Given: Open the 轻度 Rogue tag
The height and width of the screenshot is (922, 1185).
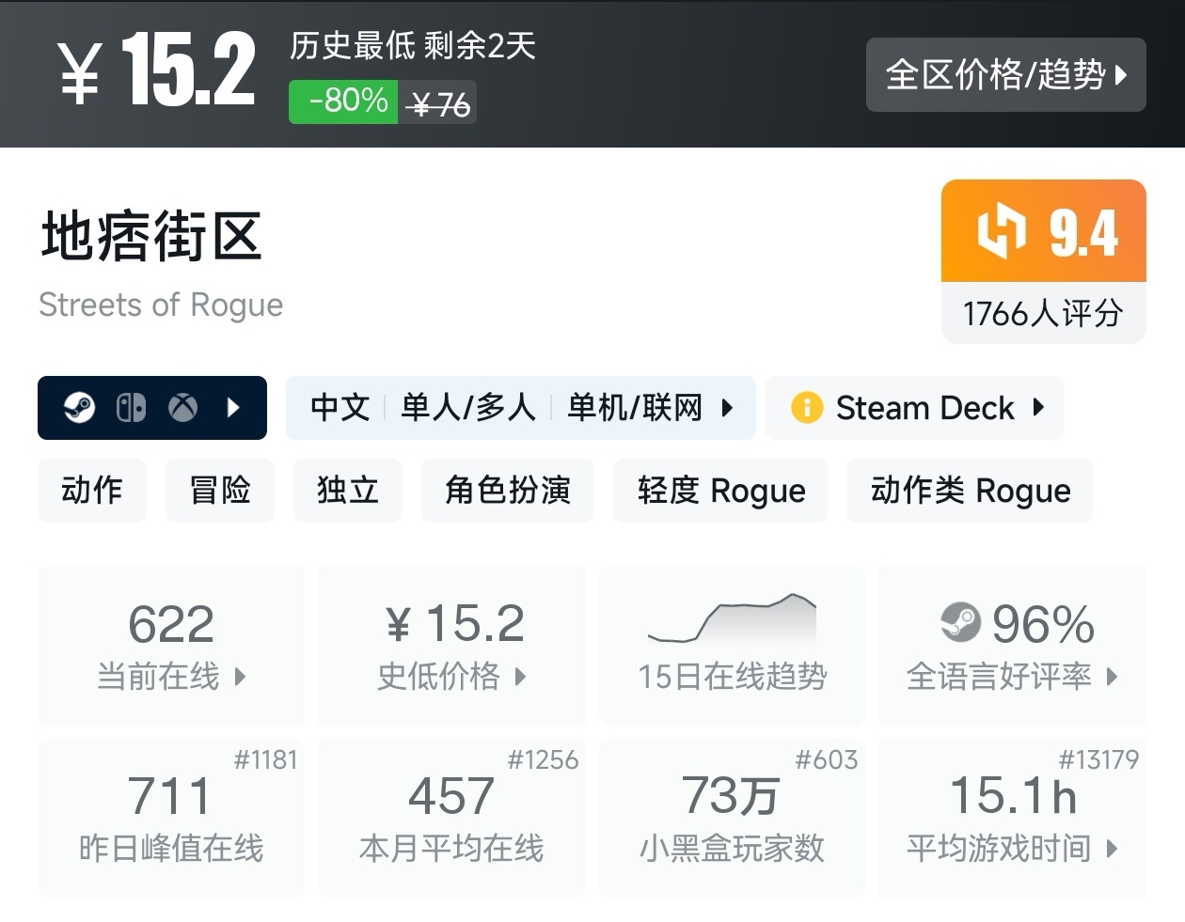Looking at the screenshot, I should (720, 490).
